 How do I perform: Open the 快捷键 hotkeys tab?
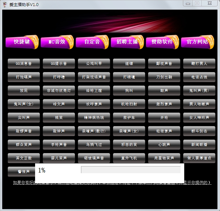pos(22,42)
